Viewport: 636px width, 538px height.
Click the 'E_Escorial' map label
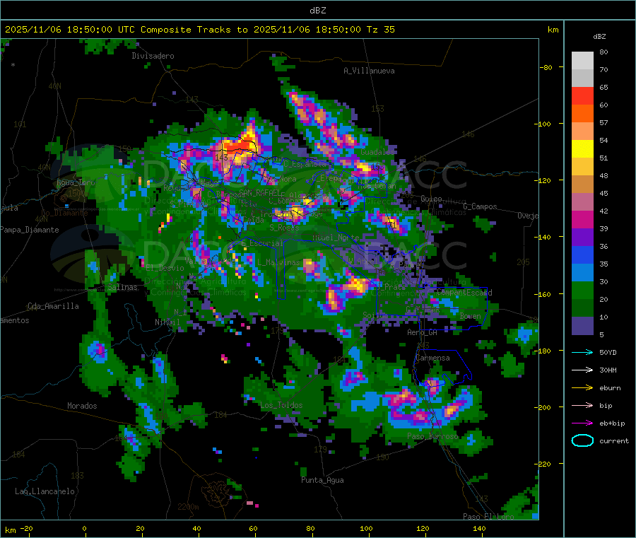[x=262, y=243]
